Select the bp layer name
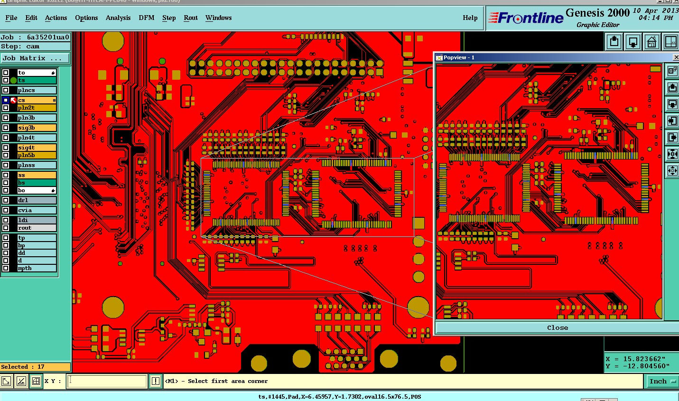The width and height of the screenshot is (679, 401). point(37,245)
